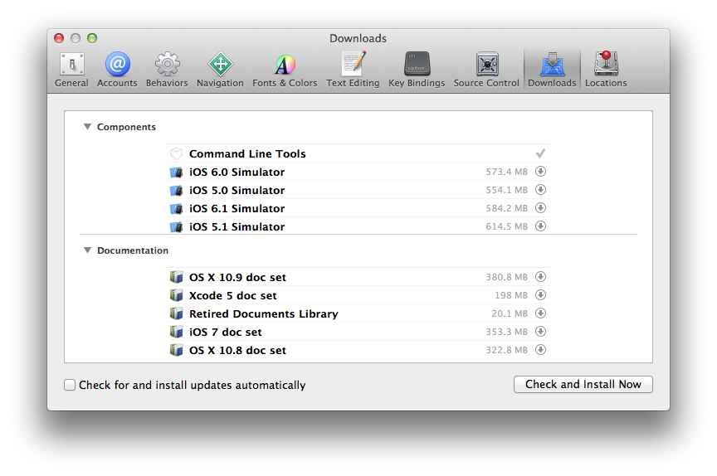Download the iOS 7 doc set
The height and width of the screenshot is (476, 717).
point(540,332)
